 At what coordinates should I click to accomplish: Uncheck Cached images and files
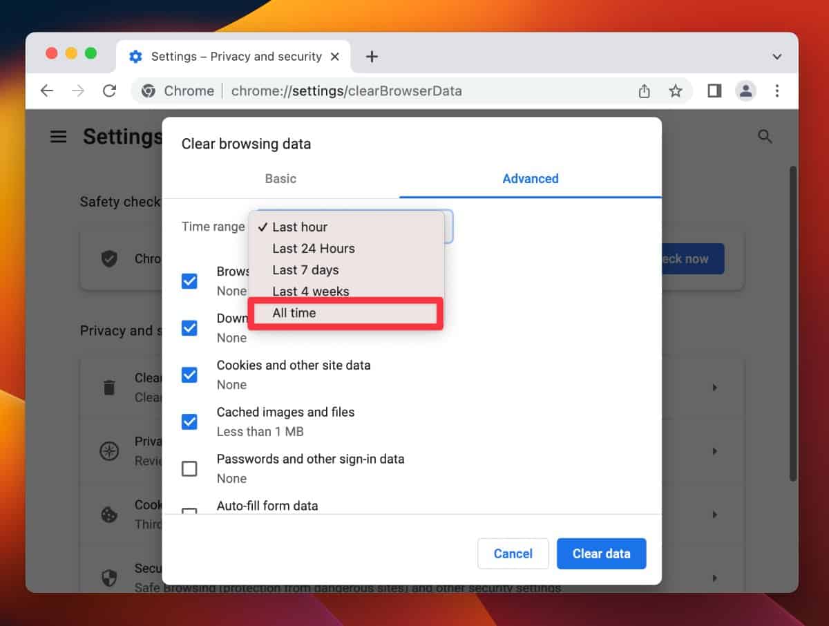click(189, 421)
